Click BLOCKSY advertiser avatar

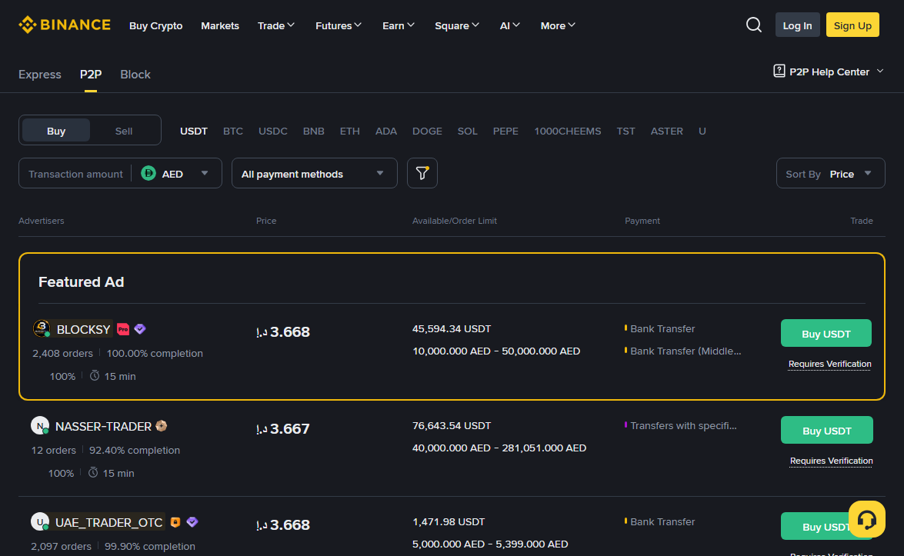point(42,328)
